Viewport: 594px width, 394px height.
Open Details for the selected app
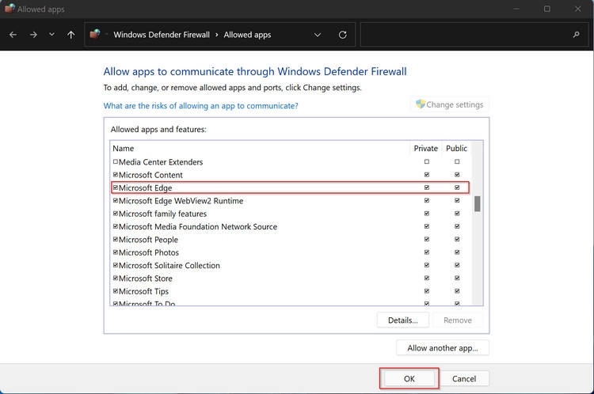[402, 320]
